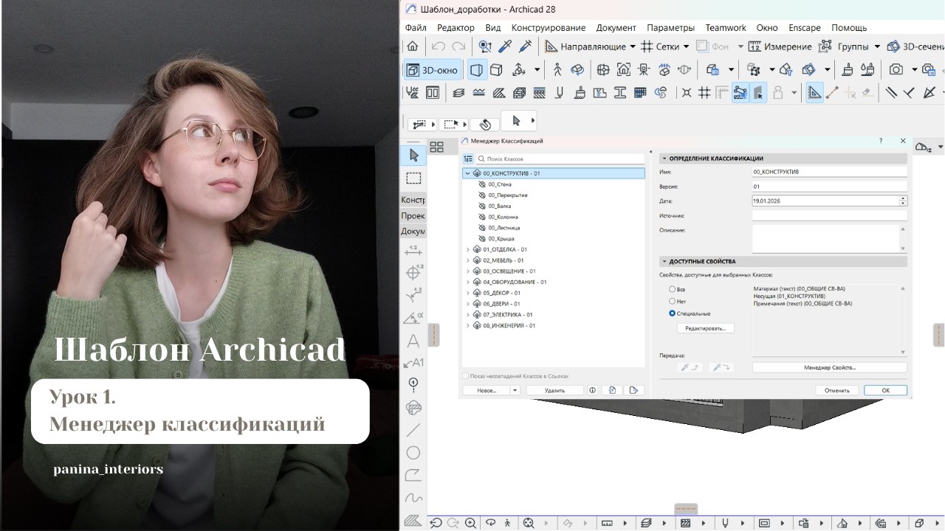Select the Syringe inject parameters tool

(x=526, y=46)
